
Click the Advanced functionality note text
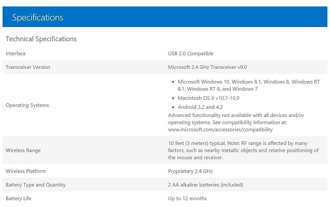236,119
